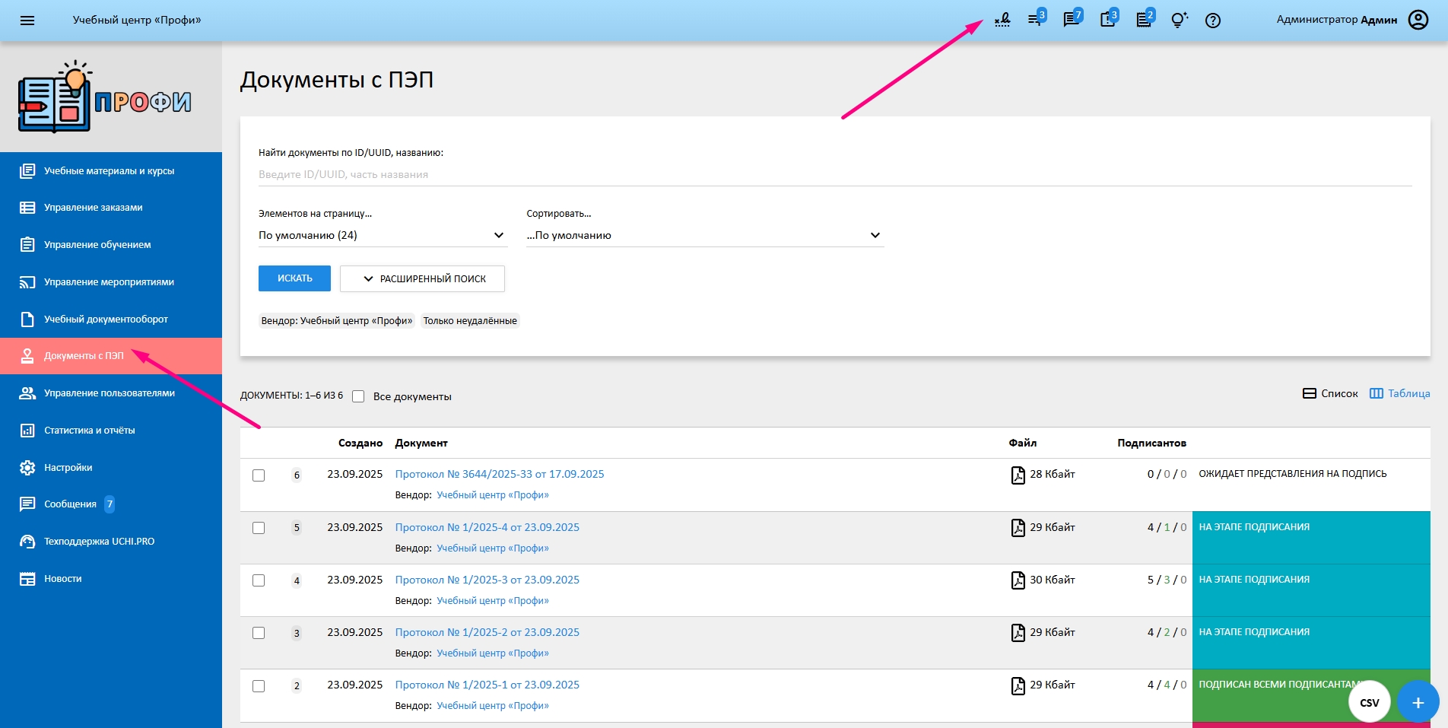Viewport: 1448px width, 728px height.
Task: Open link 'Протокол № 1/2025-4 от 23.09.2025'
Action: point(487,527)
